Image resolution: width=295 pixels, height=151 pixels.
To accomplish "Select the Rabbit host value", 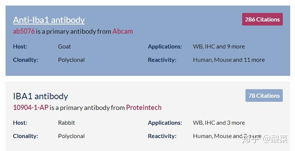I will [x=66, y=123].
